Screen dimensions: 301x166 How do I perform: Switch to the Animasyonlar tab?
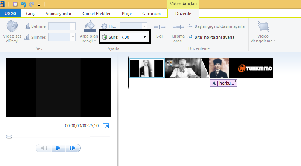[x=59, y=14]
